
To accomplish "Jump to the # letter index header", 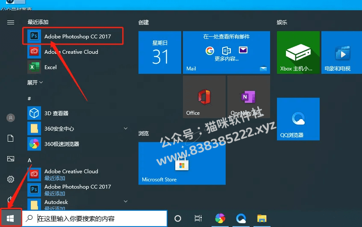I will 29,99.
